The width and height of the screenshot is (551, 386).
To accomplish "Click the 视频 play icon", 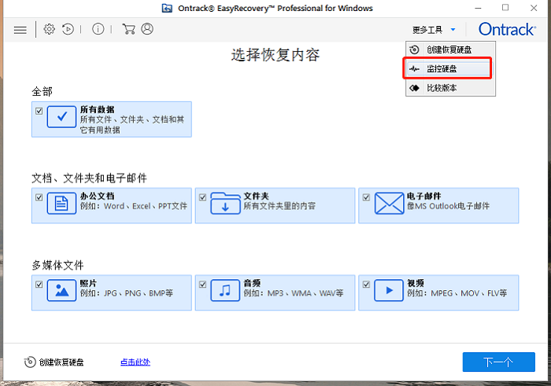I will pos(389,290).
